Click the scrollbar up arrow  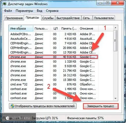point(115,28)
